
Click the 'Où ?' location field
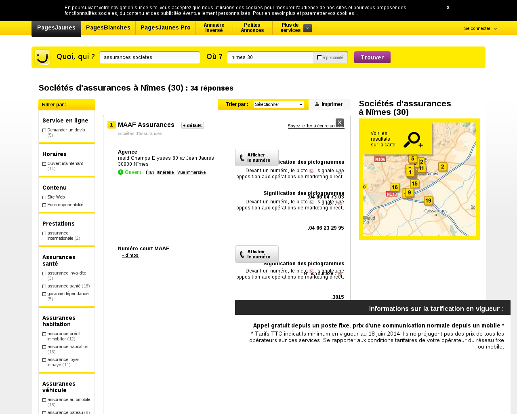click(270, 57)
